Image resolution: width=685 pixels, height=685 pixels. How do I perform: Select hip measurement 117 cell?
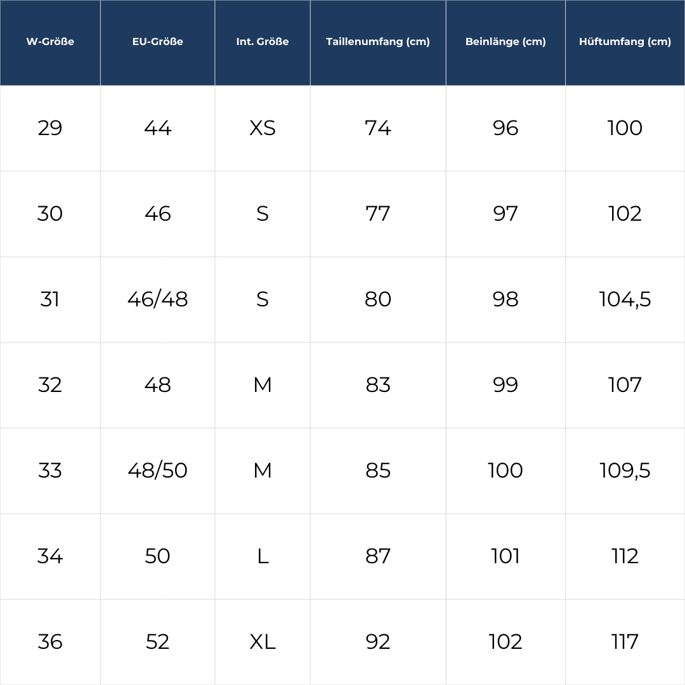(x=625, y=642)
